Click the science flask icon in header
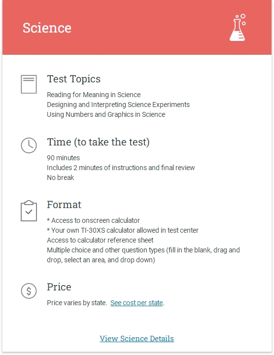The height and width of the screenshot is (355, 274). tap(238, 28)
